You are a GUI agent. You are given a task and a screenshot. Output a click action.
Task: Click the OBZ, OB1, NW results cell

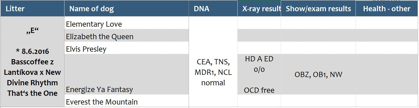click(x=318, y=74)
